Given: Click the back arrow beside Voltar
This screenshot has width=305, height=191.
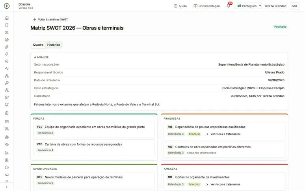Looking at the screenshot, I should coord(35,19).
